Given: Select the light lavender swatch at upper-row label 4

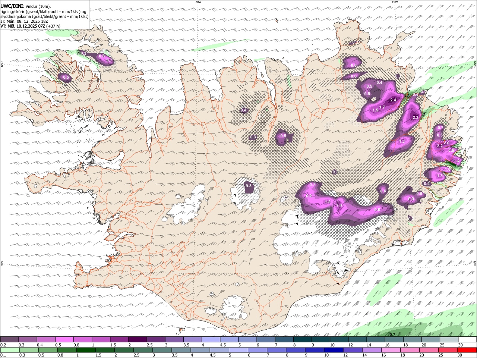Looking at the screenshot, I should (x=210, y=340).
